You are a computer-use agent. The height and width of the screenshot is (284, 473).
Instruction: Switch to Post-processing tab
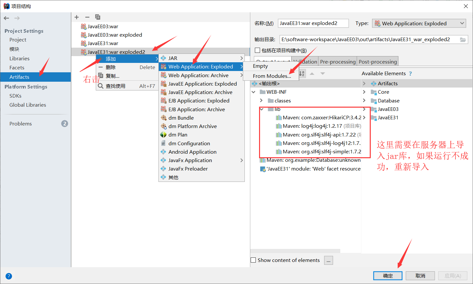point(378,62)
